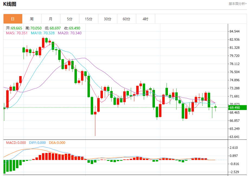
Task: Click the 高:70.050 high price value
Action: (x=34, y=28)
